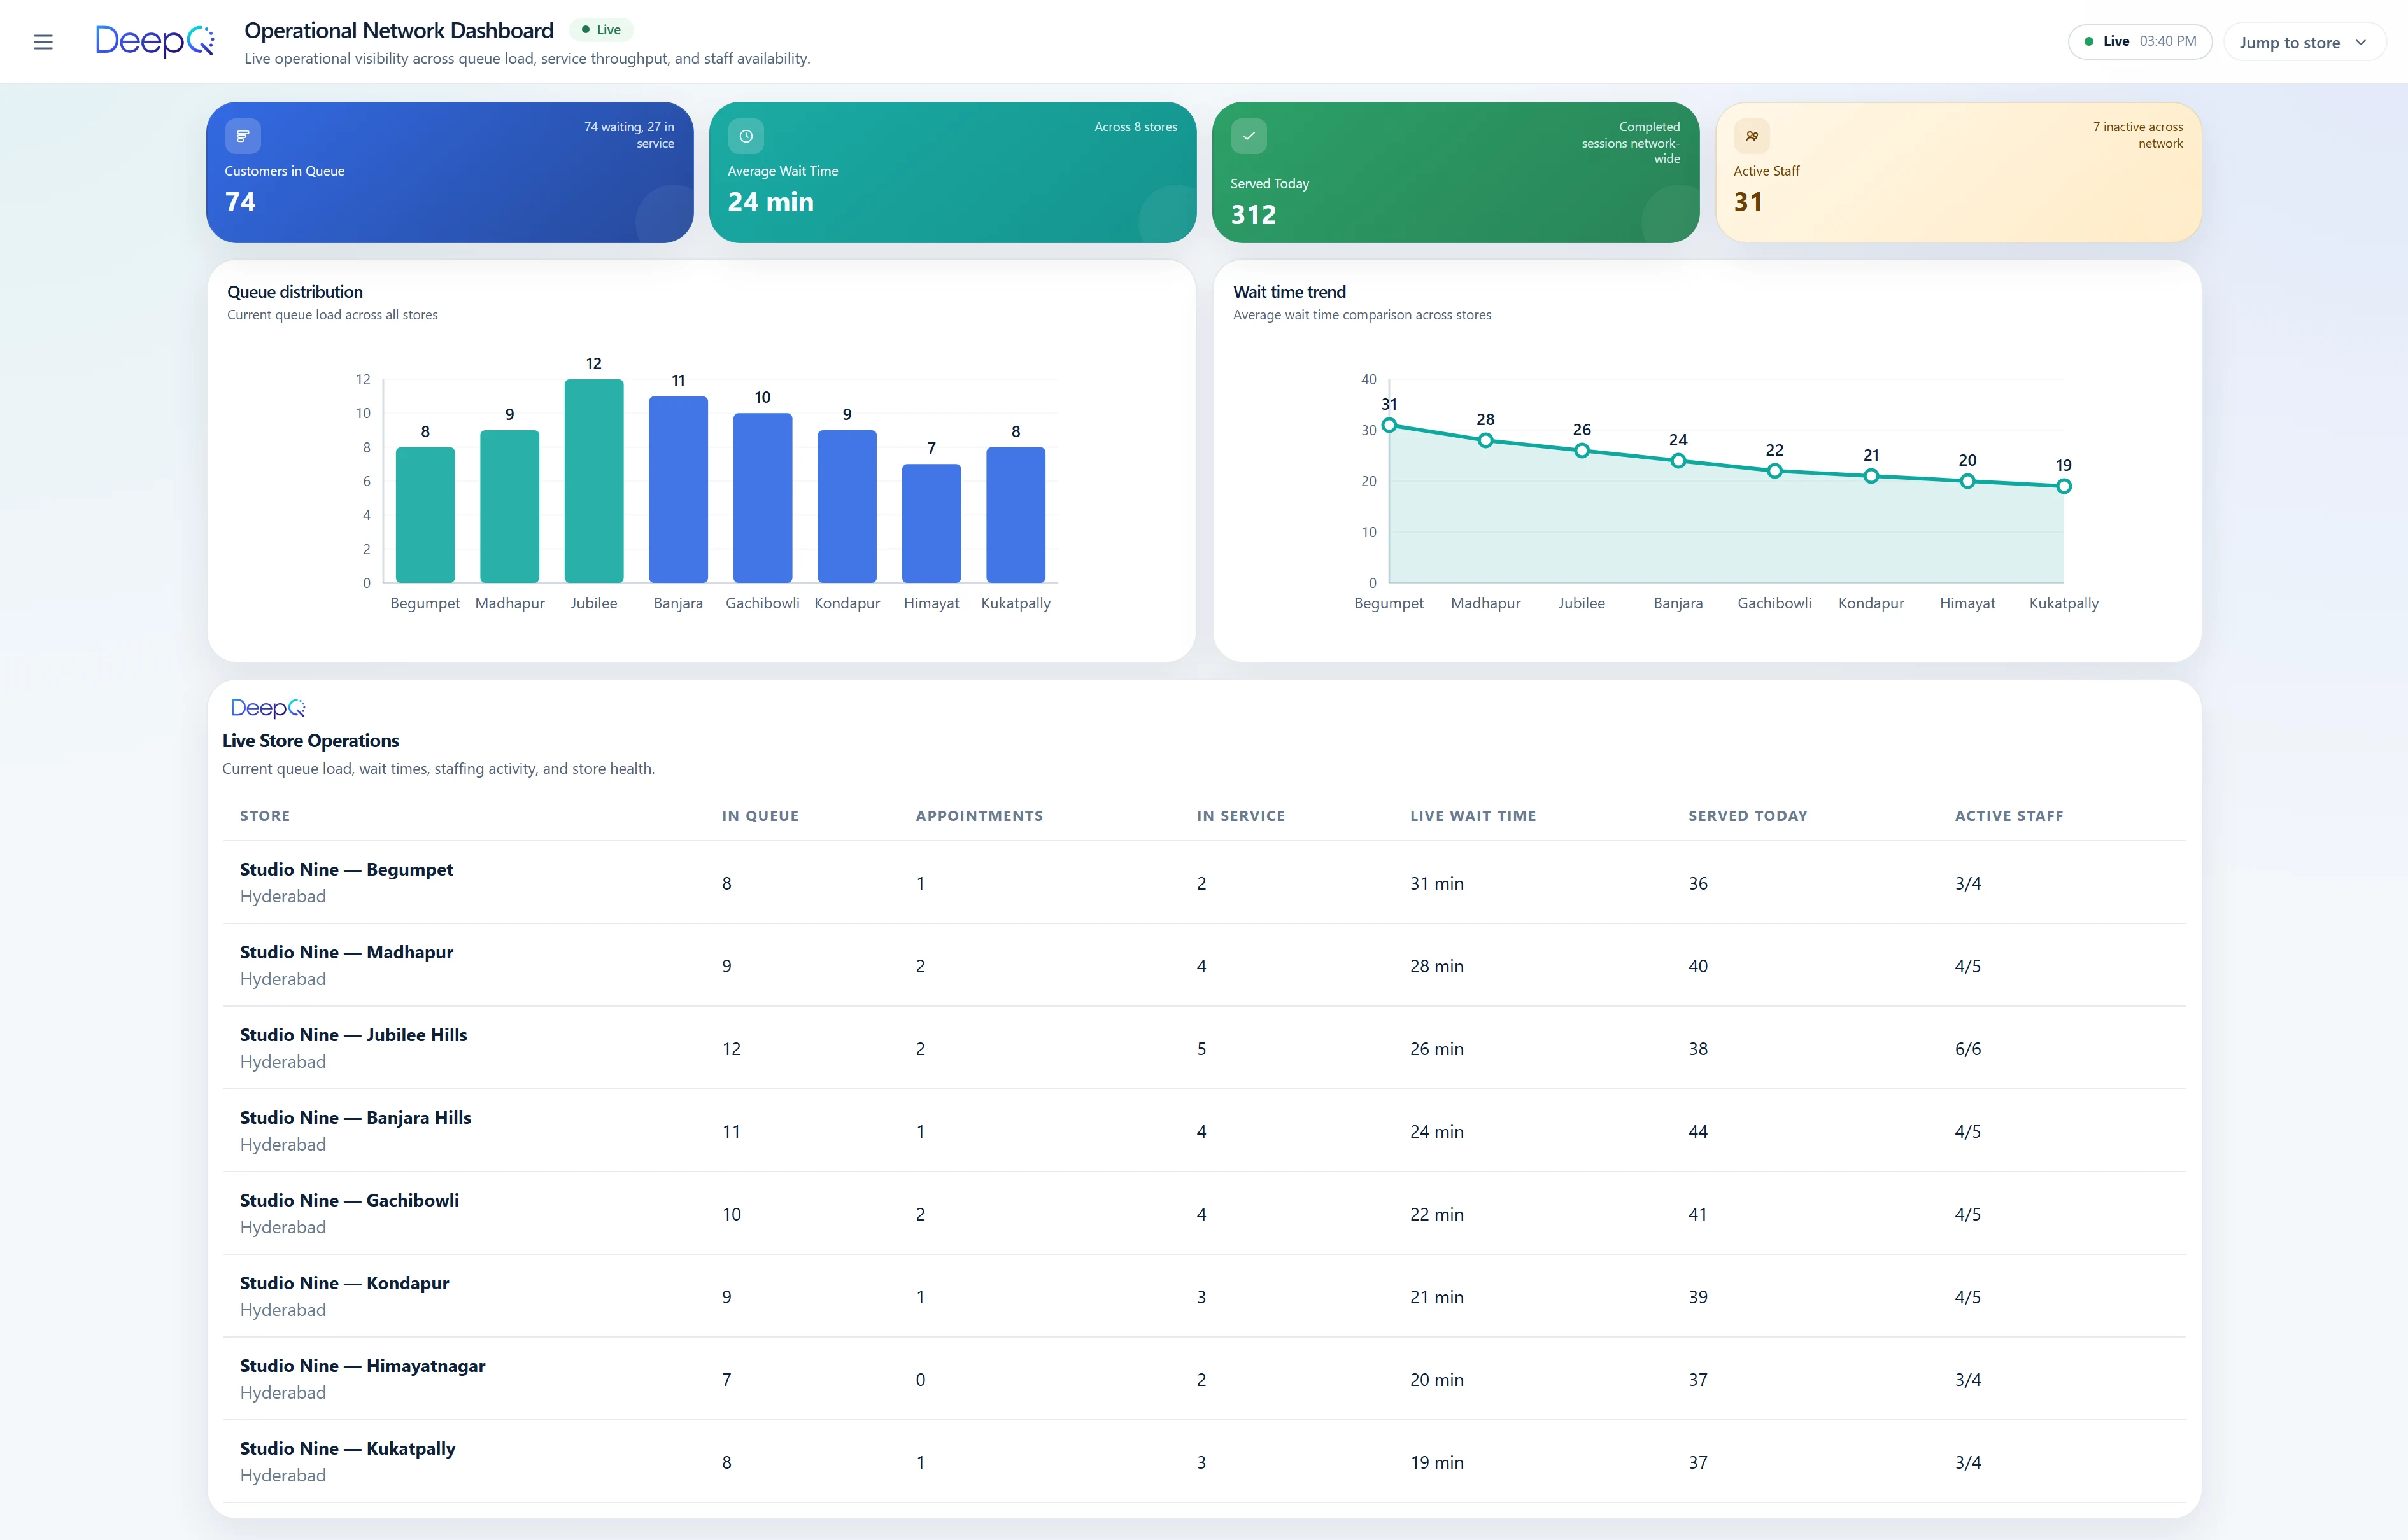Click the Kukatpally bar in Queue distribution

point(1016,515)
